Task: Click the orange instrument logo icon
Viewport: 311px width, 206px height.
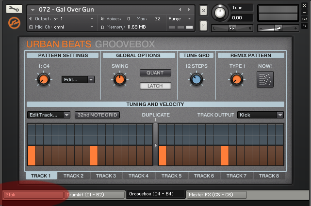Action: pos(14,23)
